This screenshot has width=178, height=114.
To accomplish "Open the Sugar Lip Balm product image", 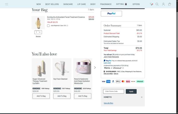I will 41,68.
